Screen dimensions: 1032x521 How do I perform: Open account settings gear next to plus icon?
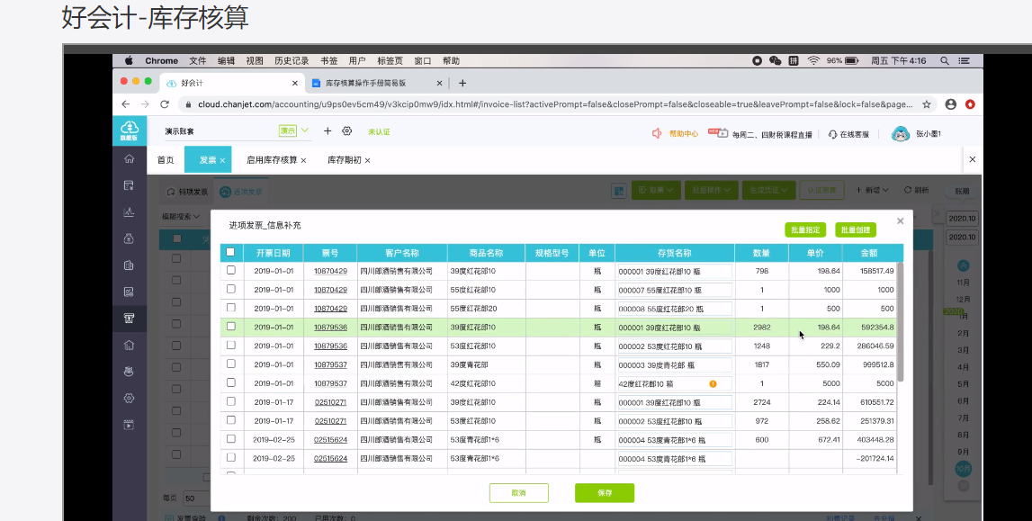[347, 130]
